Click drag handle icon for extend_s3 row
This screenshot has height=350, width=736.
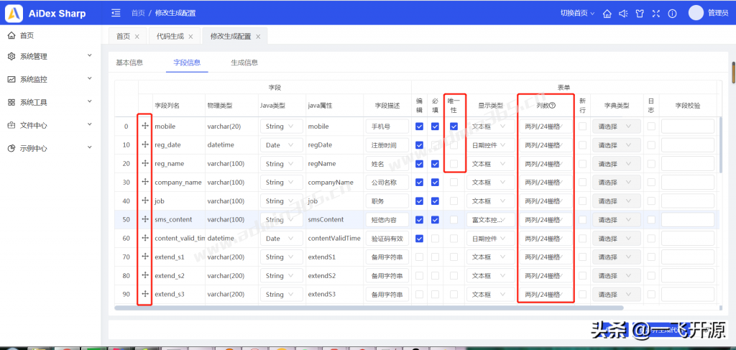(x=145, y=294)
